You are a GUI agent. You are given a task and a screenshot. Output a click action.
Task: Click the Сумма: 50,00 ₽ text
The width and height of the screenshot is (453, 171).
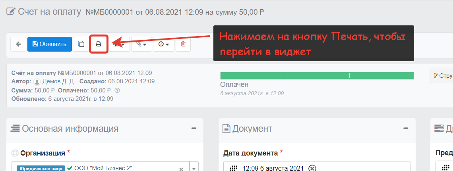[x=33, y=90]
